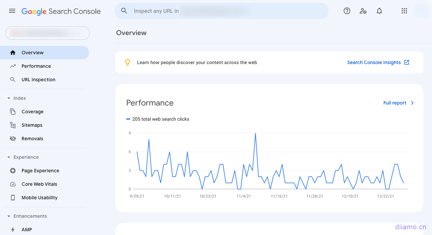Screen dimensions: 432x235
Task: Click the Coverage pages icon
Action: (x=13, y=112)
